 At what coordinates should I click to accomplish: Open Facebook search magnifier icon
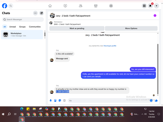[11, 6]
